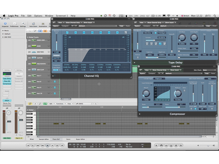This screenshot has width=219, height=164.
Task: Toggle the Sync button in Tape Delay
Action: (x=155, y=33)
